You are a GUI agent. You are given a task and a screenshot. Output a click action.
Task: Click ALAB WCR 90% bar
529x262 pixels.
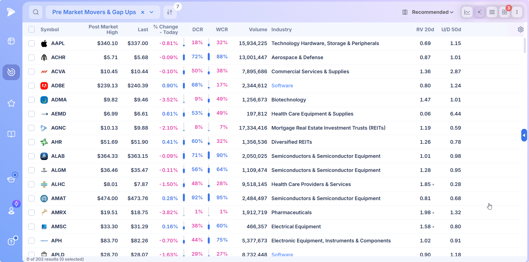pos(209,155)
